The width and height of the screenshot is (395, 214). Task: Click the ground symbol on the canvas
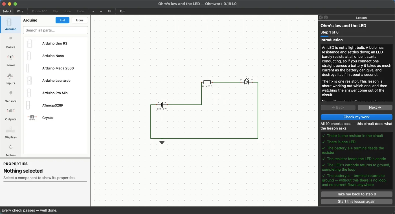[x=162, y=141]
